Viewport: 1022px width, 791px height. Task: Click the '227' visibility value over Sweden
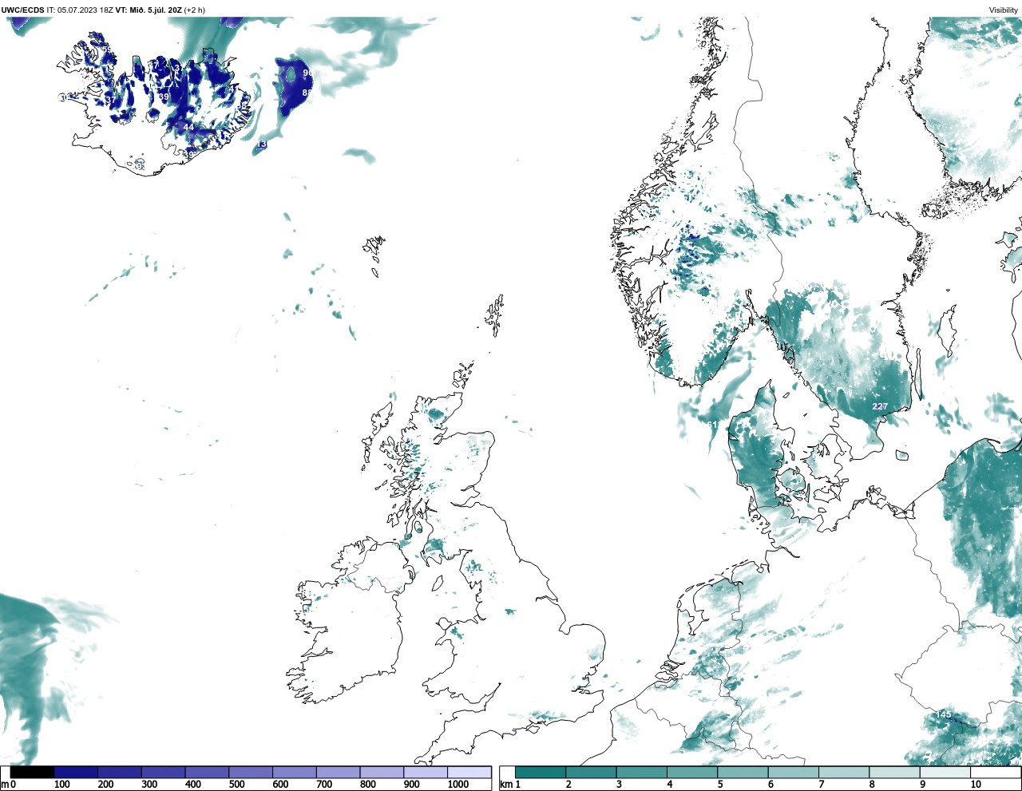(879, 406)
